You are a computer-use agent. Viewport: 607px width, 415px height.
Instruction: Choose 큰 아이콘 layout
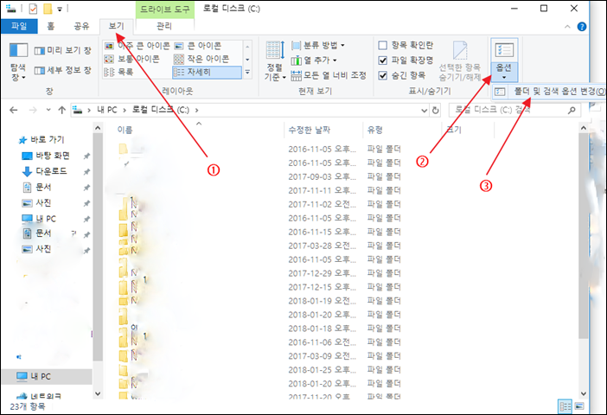(198, 46)
